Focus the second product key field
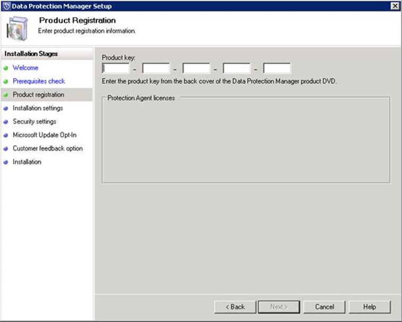Image resolution: width=402 pixels, height=322 pixels. click(x=156, y=69)
